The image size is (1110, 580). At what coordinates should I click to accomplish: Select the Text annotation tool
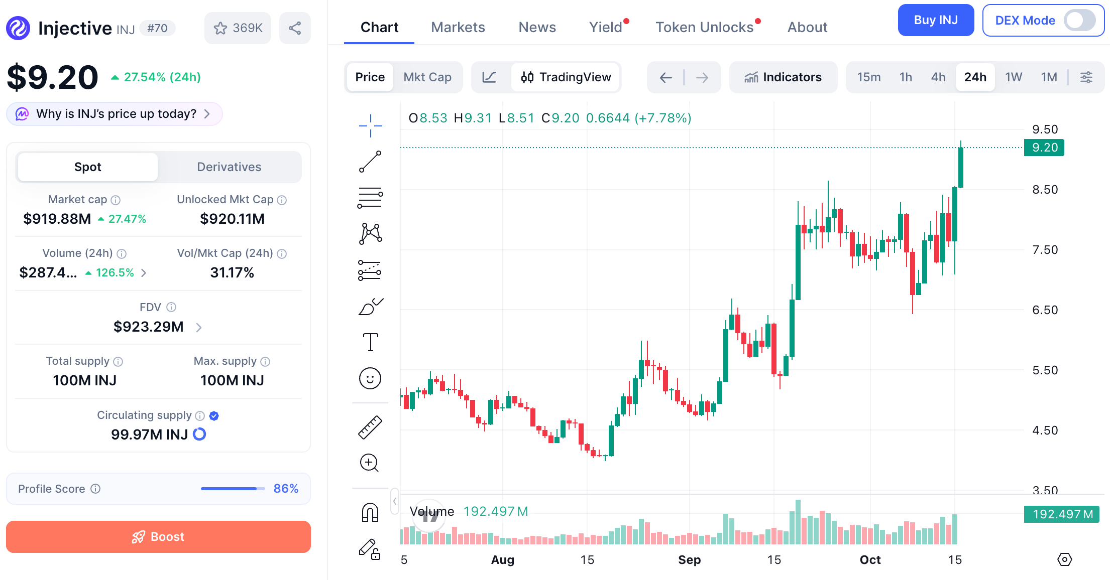370,342
